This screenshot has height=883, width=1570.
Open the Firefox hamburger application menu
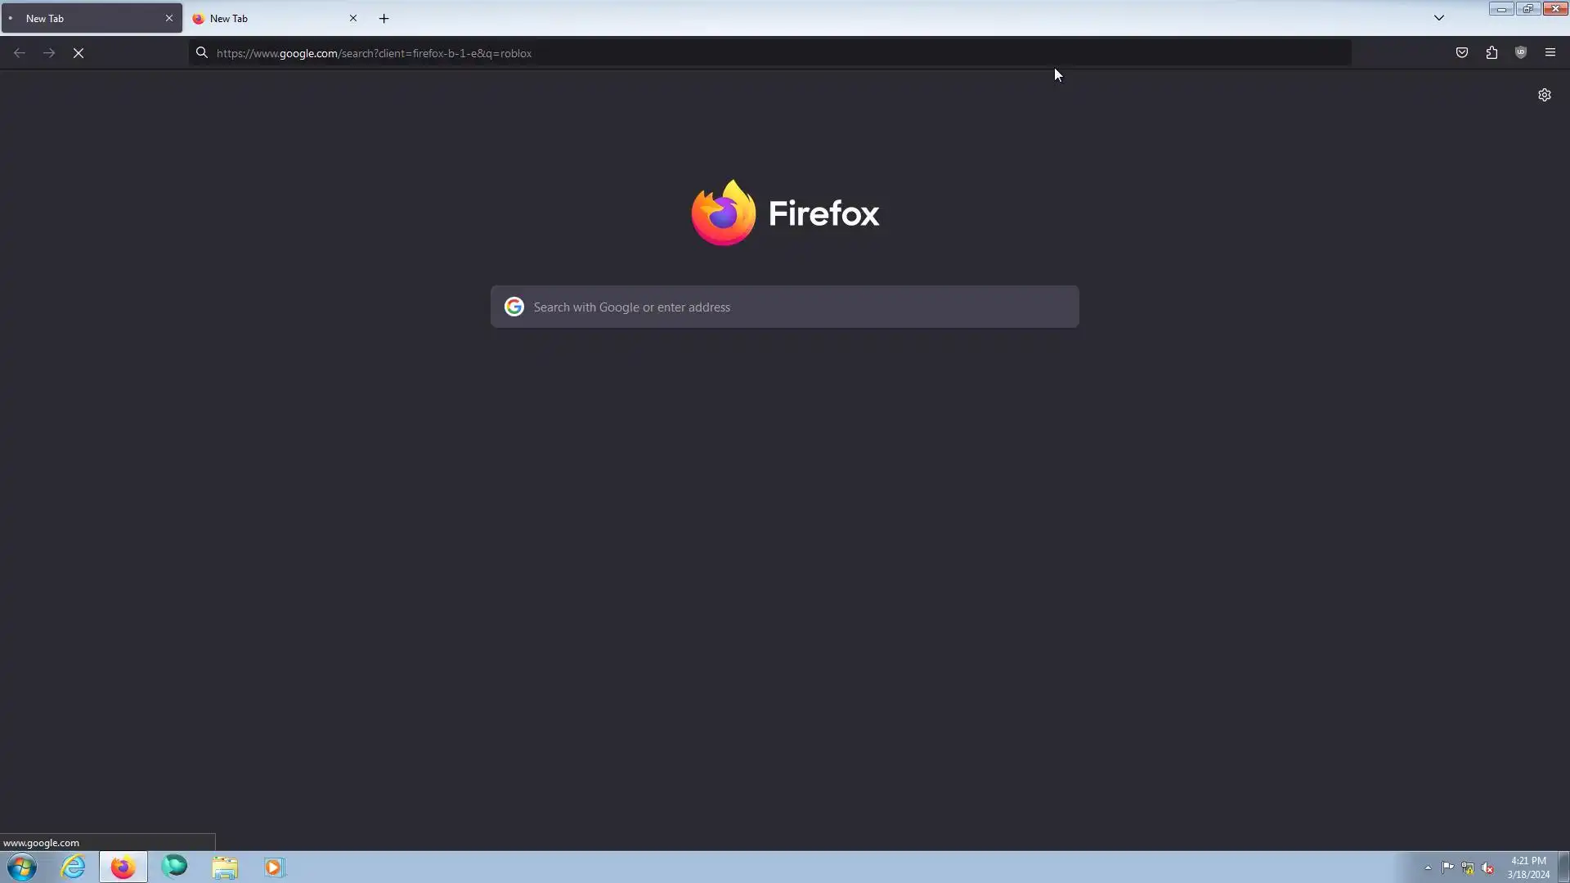1550,53
